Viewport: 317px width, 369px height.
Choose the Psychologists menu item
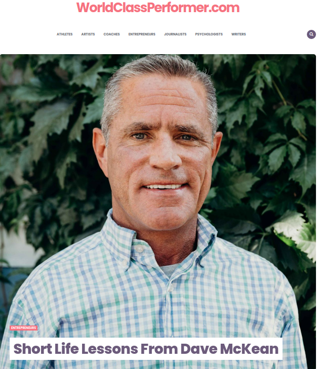(x=209, y=34)
